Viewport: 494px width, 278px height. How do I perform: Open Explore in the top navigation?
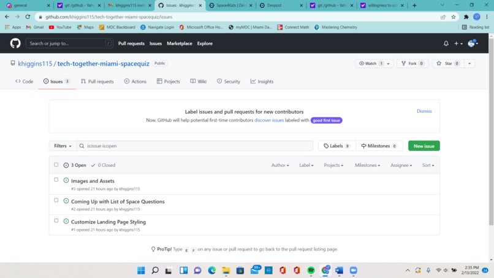click(x=205, y=44)
